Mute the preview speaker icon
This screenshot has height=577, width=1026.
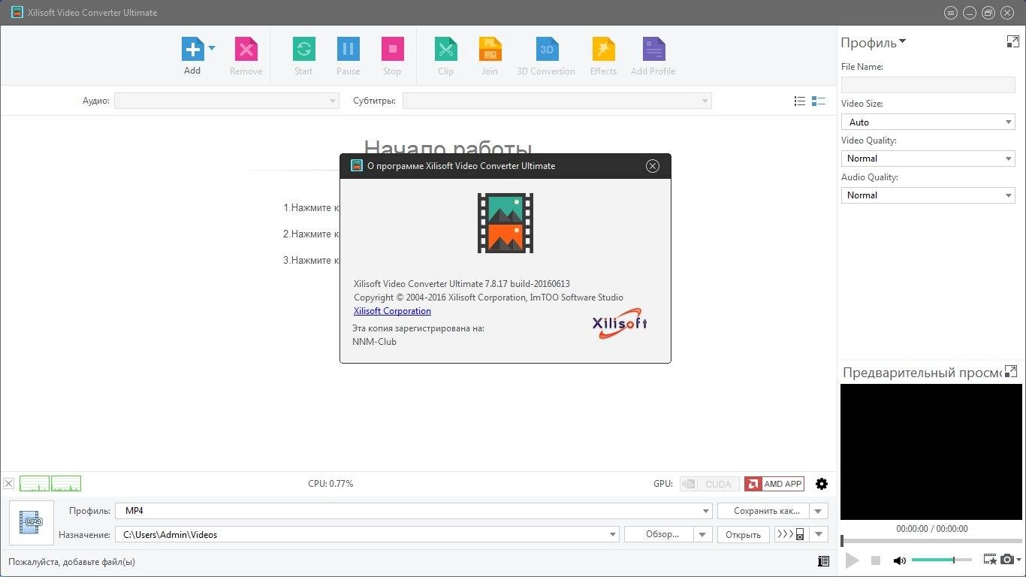[x=899, y=560]
